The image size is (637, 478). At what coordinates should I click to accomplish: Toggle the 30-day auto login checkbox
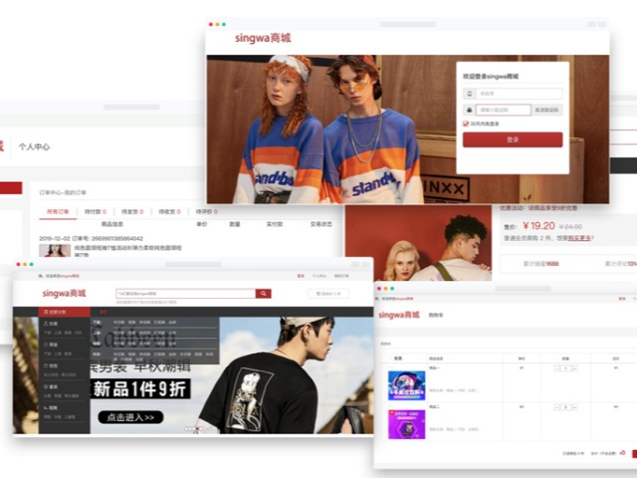pyautogui.click(x=466, y=123)
